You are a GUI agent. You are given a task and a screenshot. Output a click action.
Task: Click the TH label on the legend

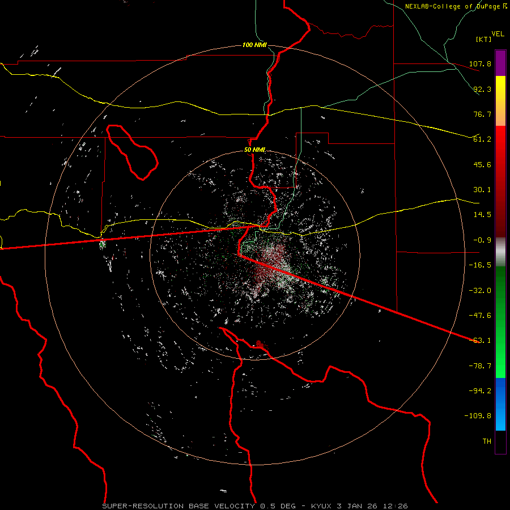[487, 441]
